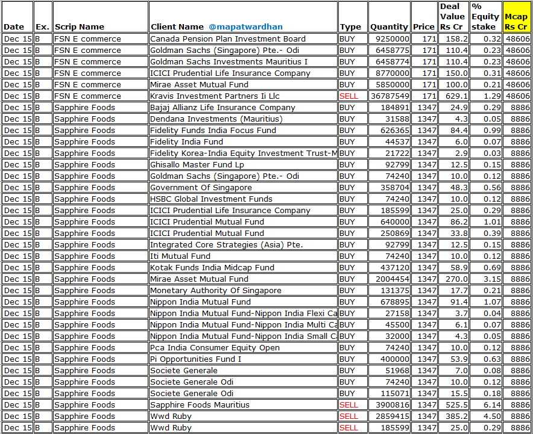Select quantity 358704 cell
The image size is (533, 434).
coord(389,187)
